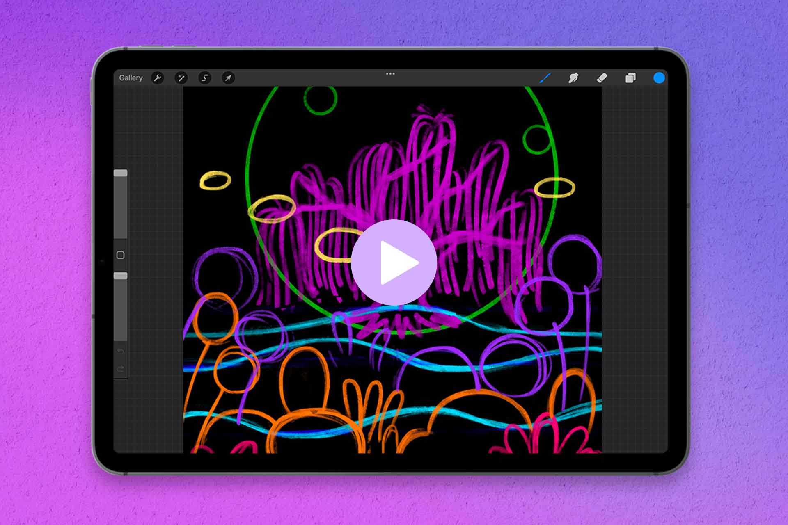
Task: Open Adjustments magic wand menu
Action: click(181, 78)
